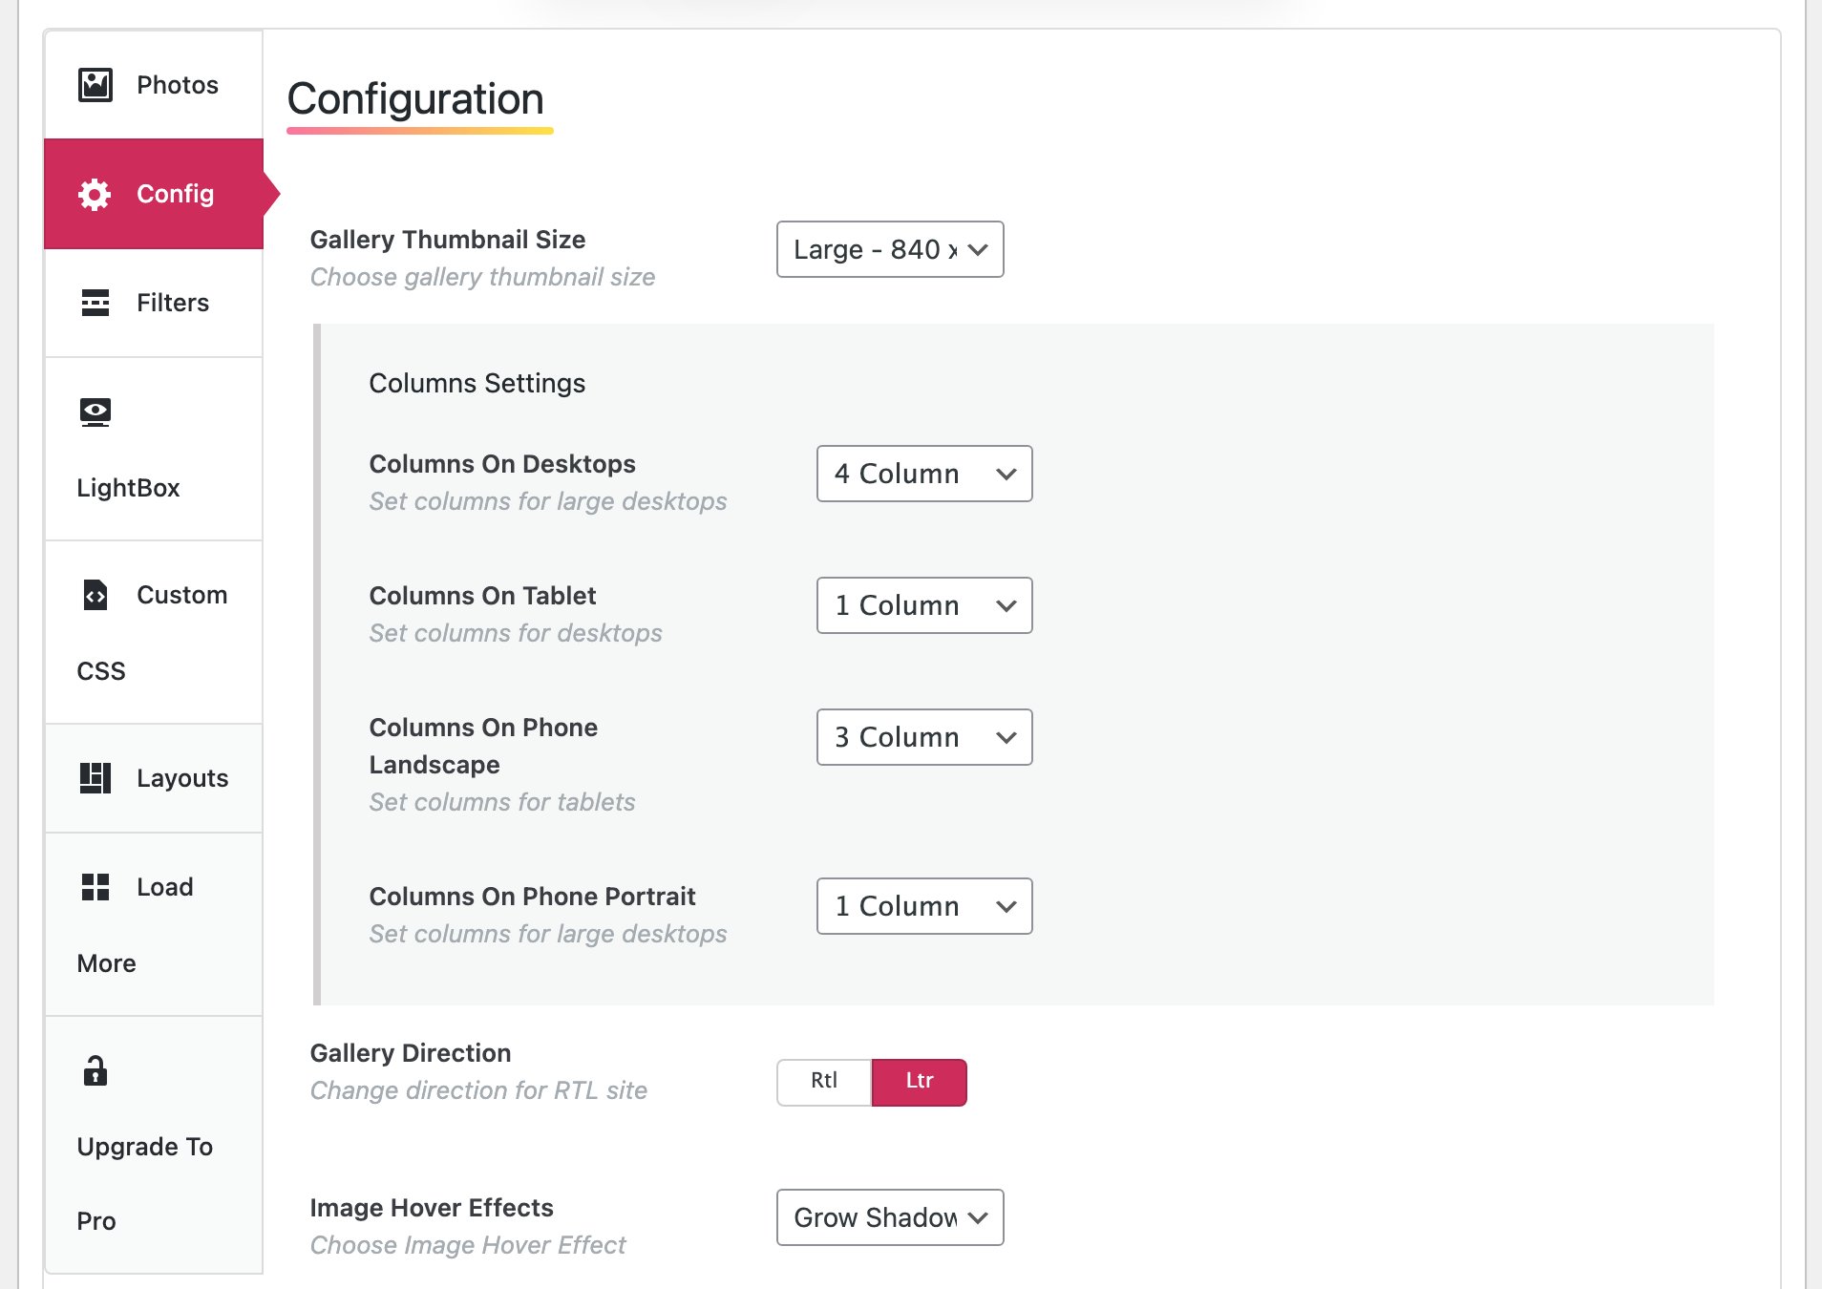Open Columns On Tablet dropdown

click(924, 605)
